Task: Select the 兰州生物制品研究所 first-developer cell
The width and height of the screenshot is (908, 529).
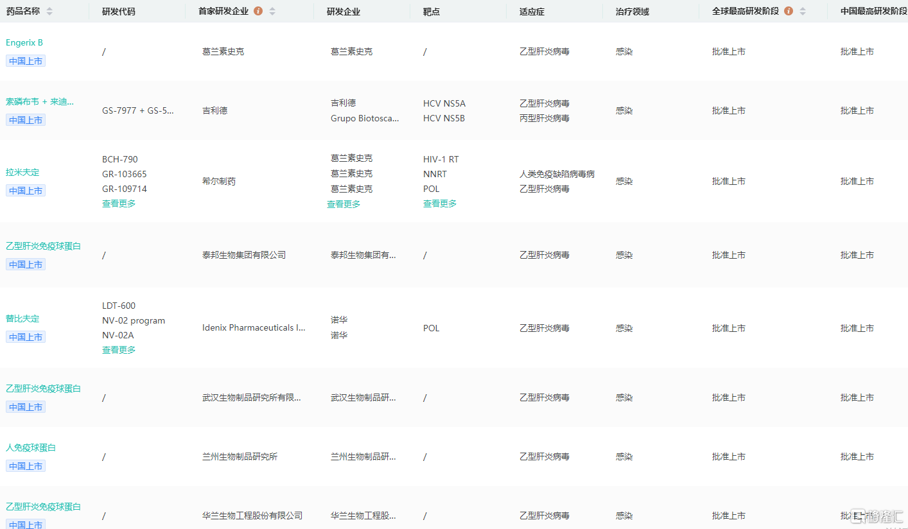Action: tap(240, 456)
